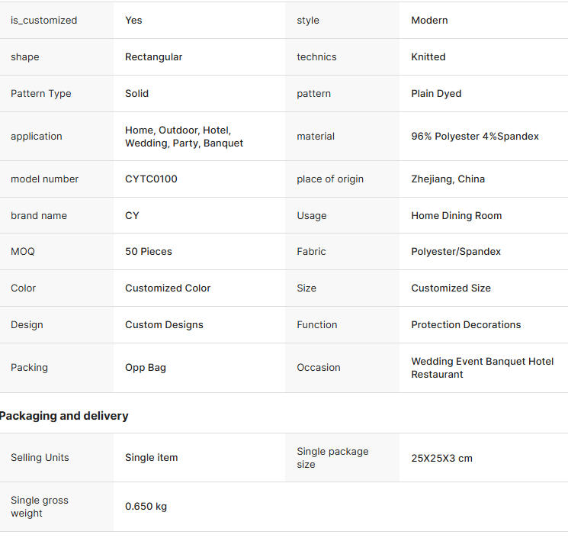The image size is (568, 538).
Task: Click the model number value CYTC0100
Action: 151,179
